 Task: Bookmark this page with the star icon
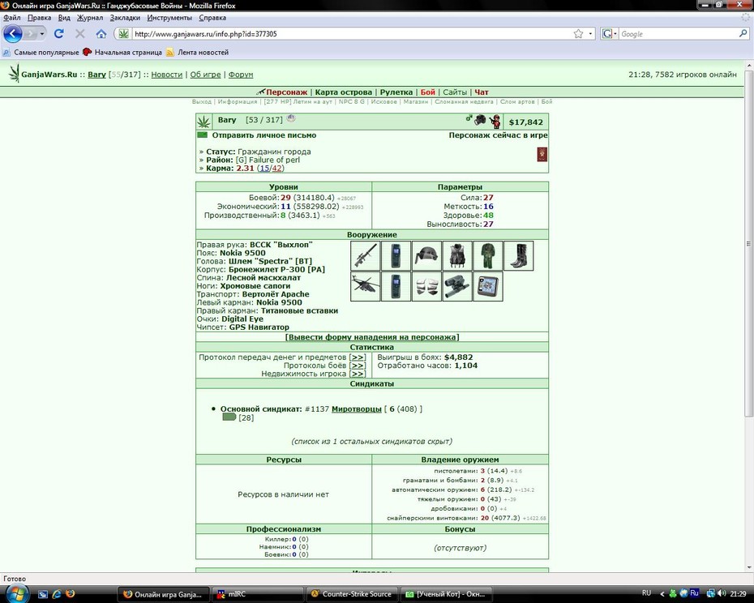578,34
